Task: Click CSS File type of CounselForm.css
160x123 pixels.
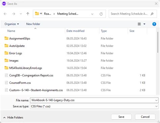Action: pos(106,83)
